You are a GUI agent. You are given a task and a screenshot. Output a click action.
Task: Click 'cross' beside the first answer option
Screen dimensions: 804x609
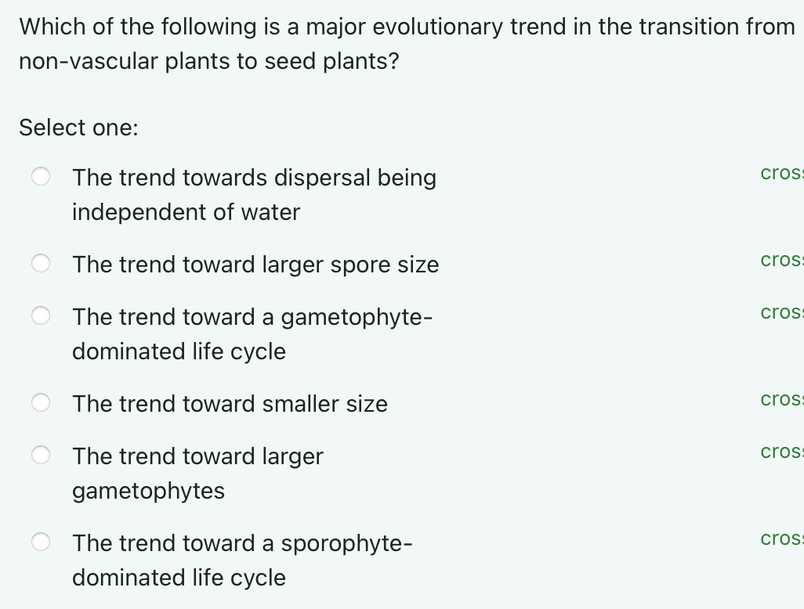click(x=780, y=173)
